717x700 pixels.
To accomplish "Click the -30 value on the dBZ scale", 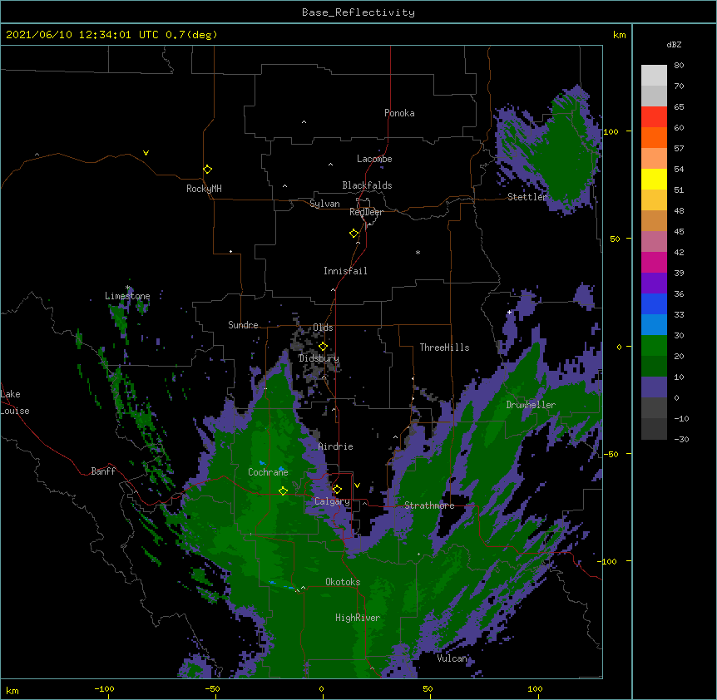I will pos(681,439).
